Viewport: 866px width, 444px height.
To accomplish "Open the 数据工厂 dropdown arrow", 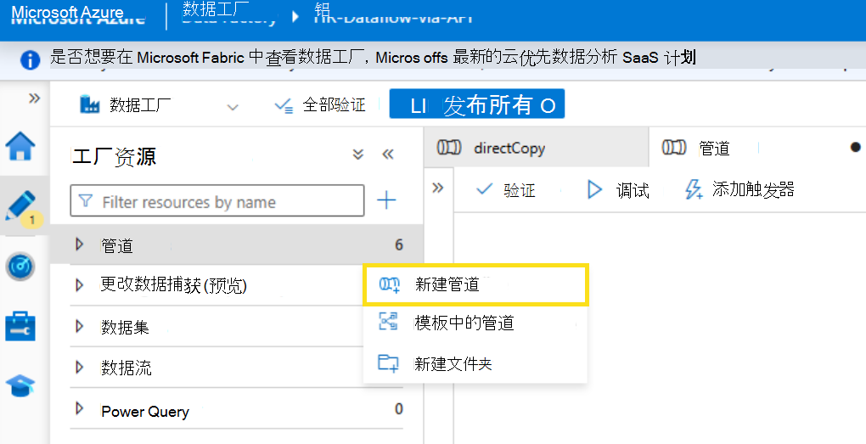I will click(x=233, y=107).
